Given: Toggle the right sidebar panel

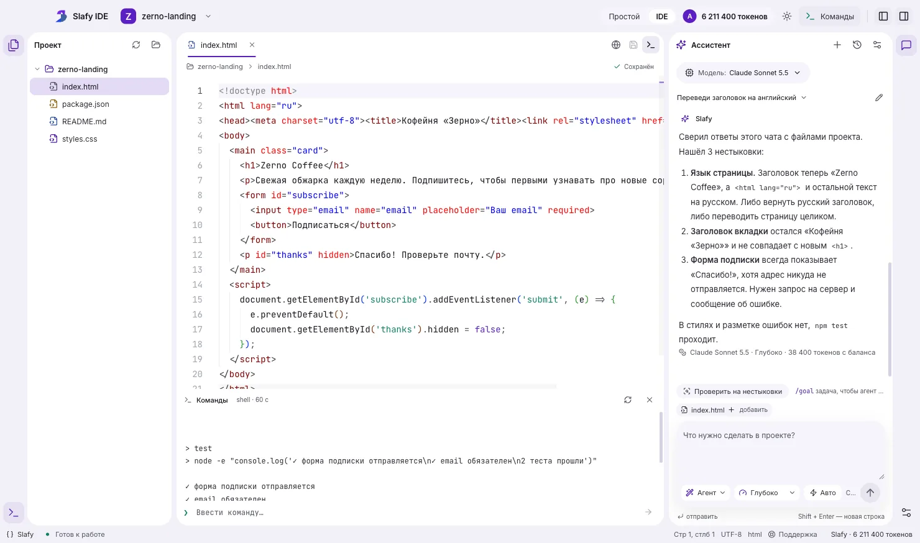Looking at the screenshot, I should 904,17.
